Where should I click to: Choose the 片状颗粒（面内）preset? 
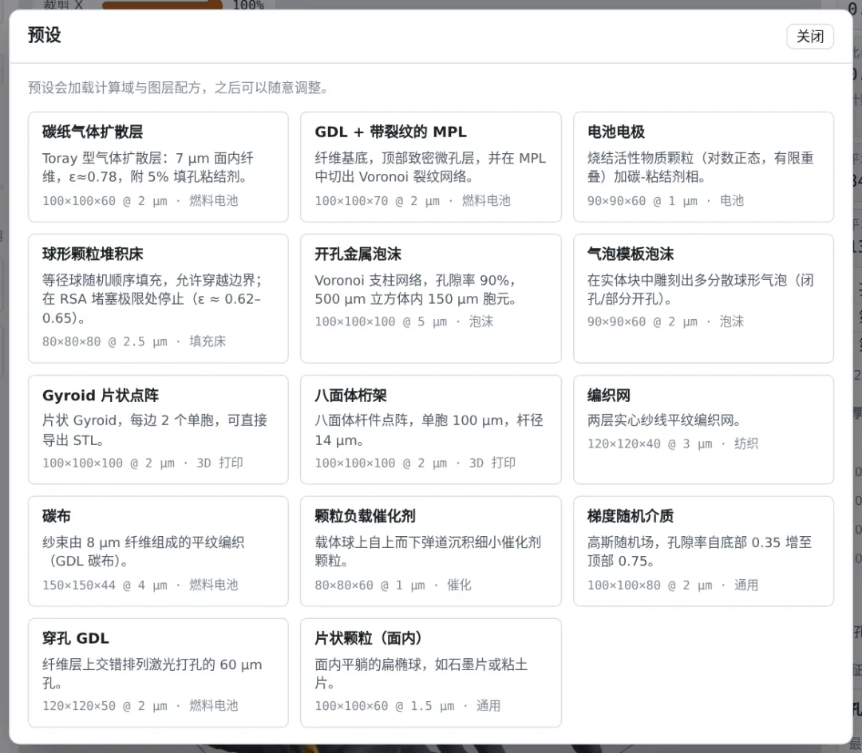point(430,672)
